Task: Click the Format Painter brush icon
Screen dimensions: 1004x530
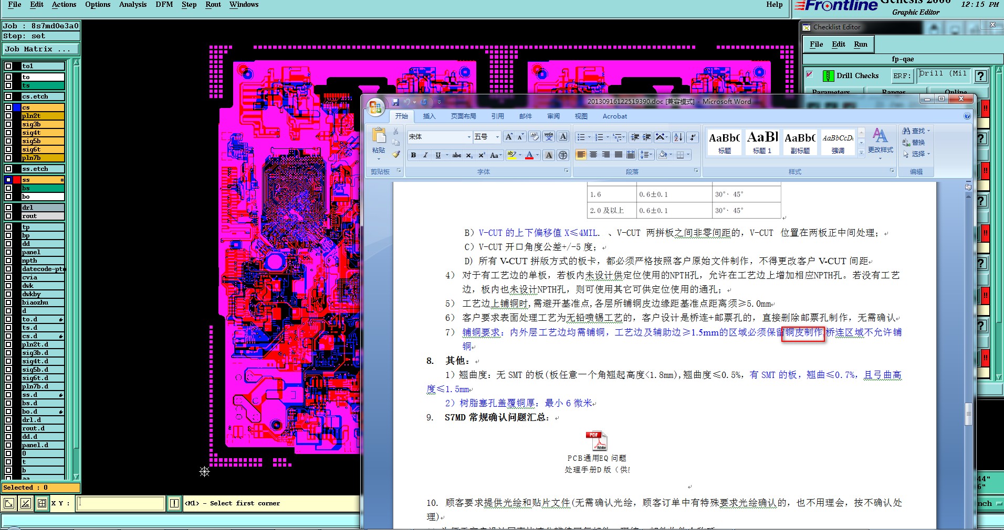Action: pos(396,154)
